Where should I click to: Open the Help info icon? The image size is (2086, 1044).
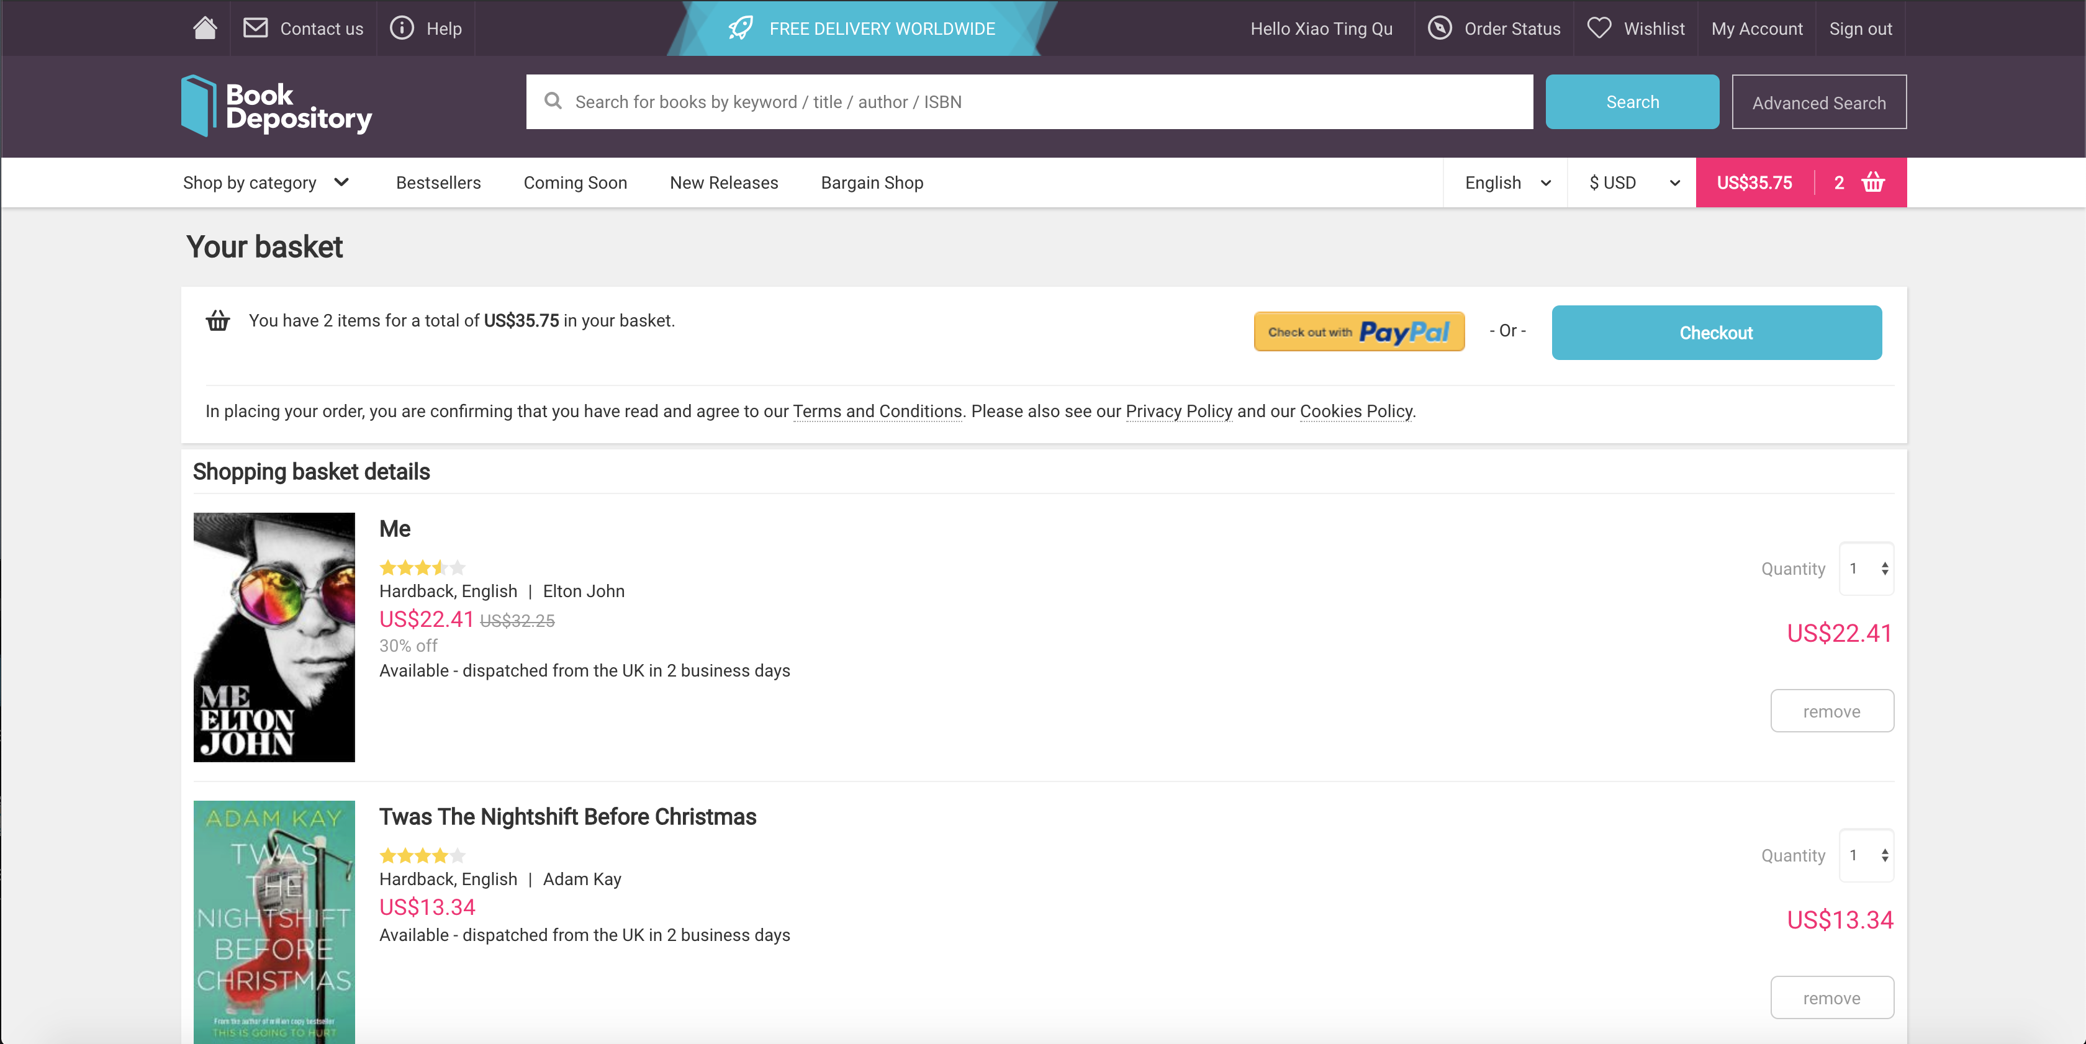pyautogui.click(x=402, y=29)
